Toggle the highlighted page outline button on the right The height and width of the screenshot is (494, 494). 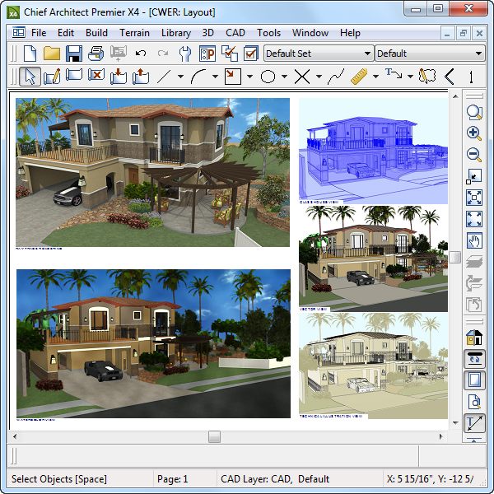pyautogui.click(x=474, y=380)
